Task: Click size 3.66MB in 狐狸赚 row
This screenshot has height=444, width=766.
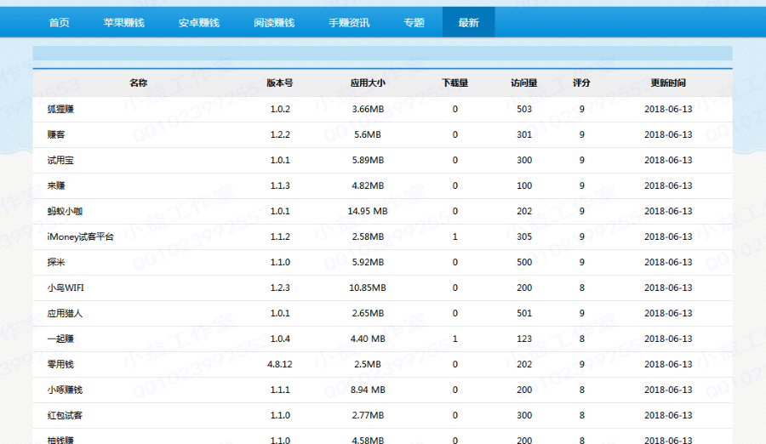Action: pos(368,109)
